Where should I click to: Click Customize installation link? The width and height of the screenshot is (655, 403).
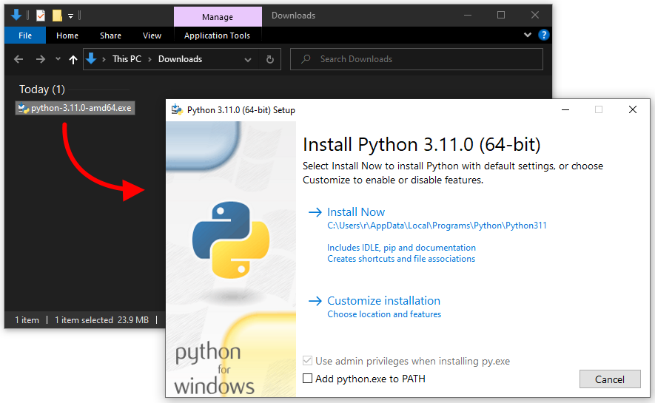[383, 301]
